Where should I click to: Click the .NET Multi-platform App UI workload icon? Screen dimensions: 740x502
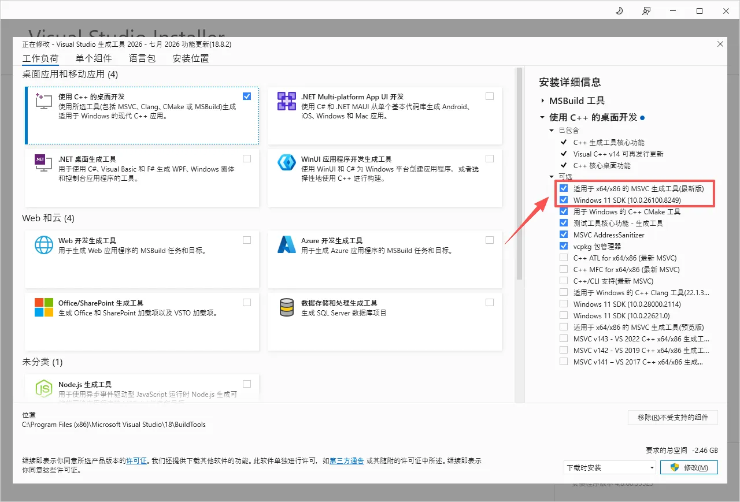(x=287, y=101)
